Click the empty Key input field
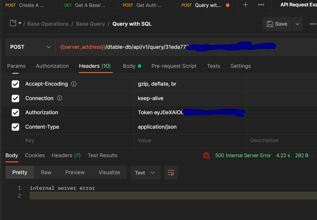 (77, 140)
